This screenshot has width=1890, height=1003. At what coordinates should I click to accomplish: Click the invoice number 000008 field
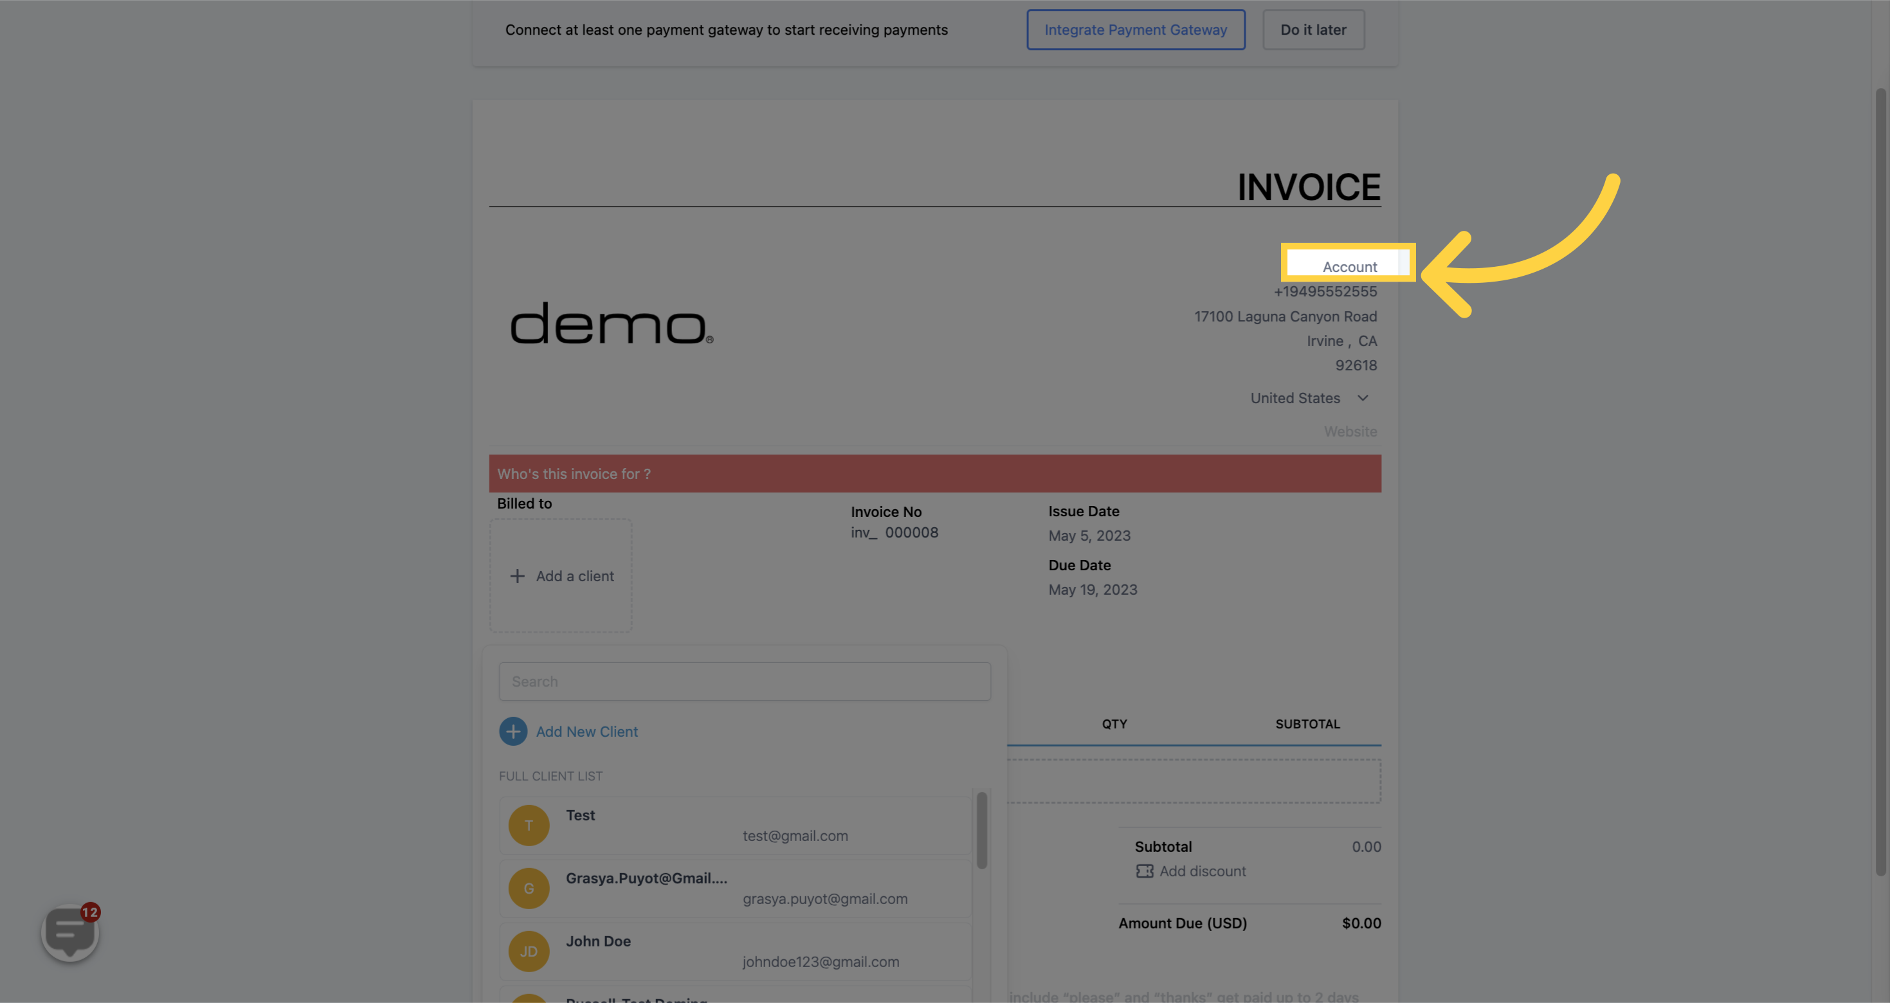point(911,533)
